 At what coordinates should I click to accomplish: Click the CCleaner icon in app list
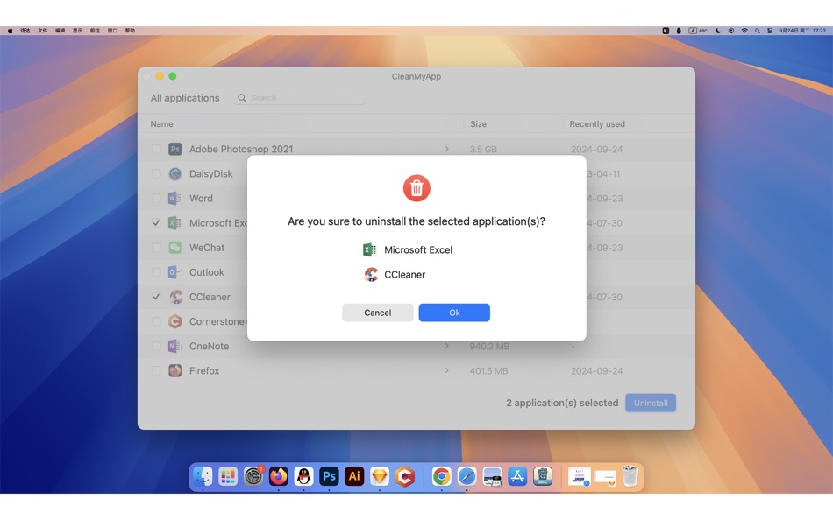[x=175, y=297]
